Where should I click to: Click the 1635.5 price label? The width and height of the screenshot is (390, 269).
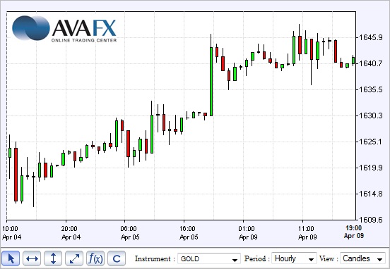tap(370, 89)
